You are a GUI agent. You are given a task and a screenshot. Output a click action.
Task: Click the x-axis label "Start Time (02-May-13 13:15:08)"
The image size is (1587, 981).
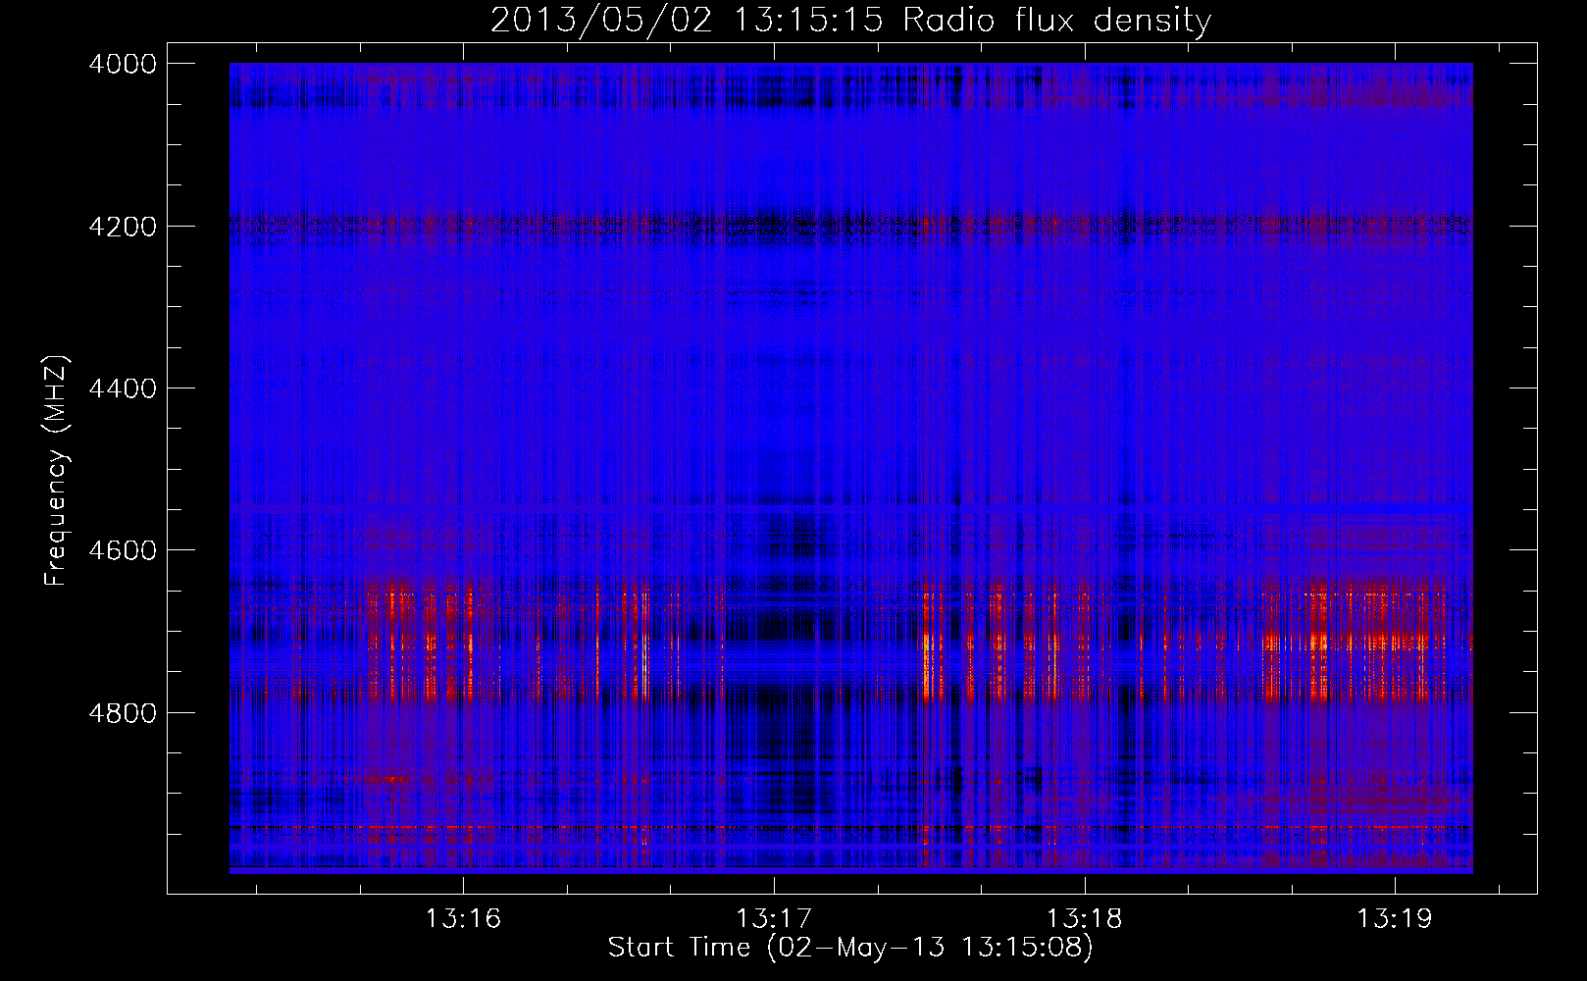(x=850, y=948)
